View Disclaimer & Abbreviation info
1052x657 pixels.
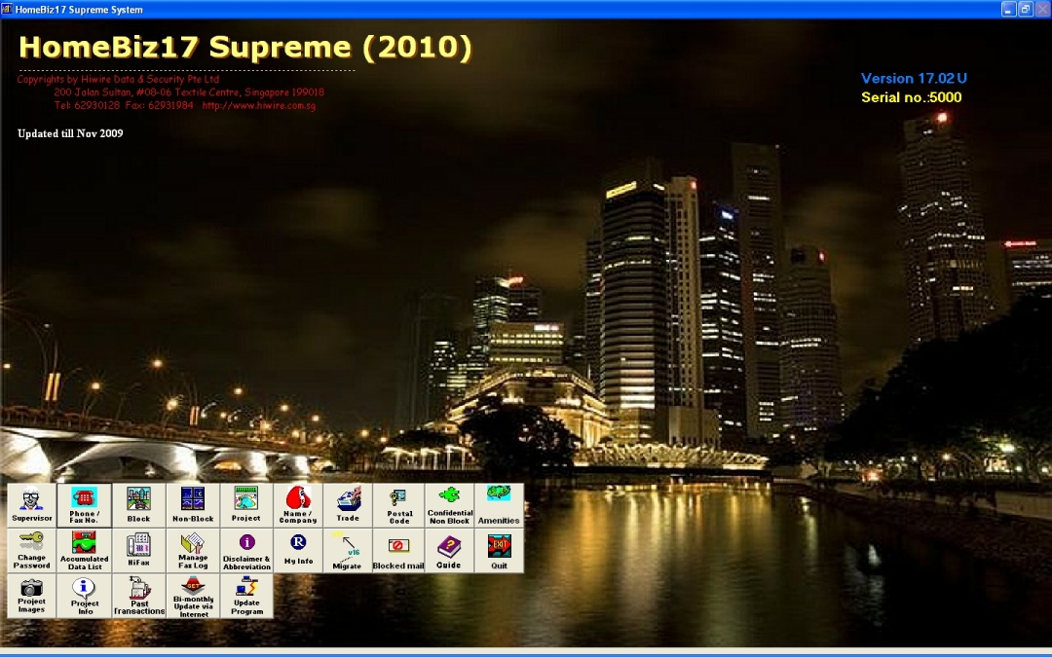(x=246, y=550)
